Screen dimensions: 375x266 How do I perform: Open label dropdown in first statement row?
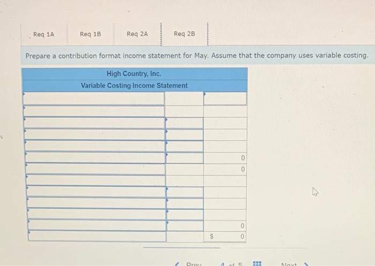[94, 98]
